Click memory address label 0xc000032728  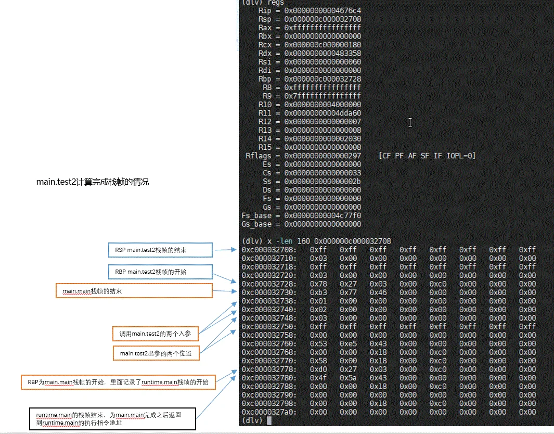(x=269, y=284)
